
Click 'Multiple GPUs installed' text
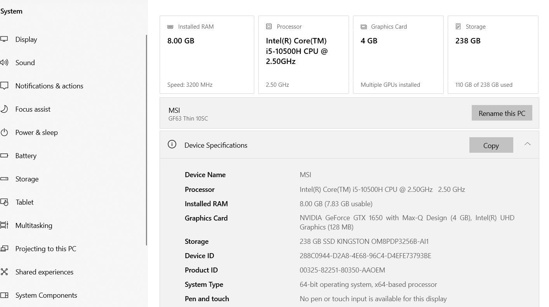point(390,85)
